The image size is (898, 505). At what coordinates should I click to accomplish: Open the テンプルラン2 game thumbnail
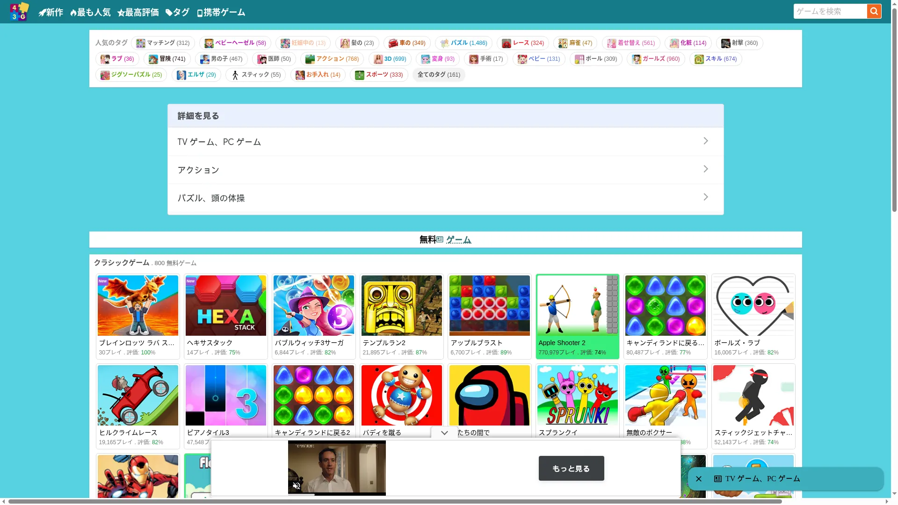coord(401,305)
